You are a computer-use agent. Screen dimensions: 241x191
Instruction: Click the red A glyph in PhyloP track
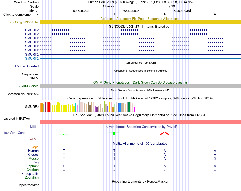tap(165, 133)
